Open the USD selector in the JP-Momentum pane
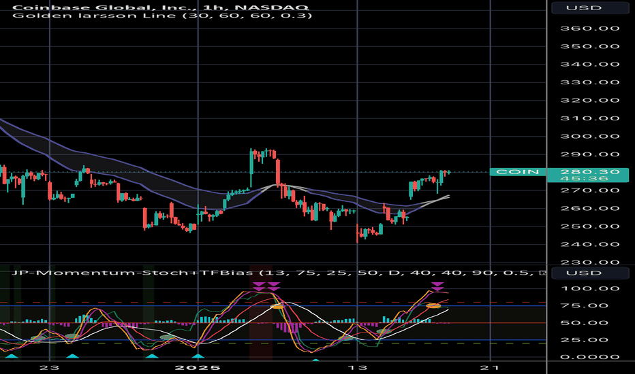635x374 pixels. 589,273
